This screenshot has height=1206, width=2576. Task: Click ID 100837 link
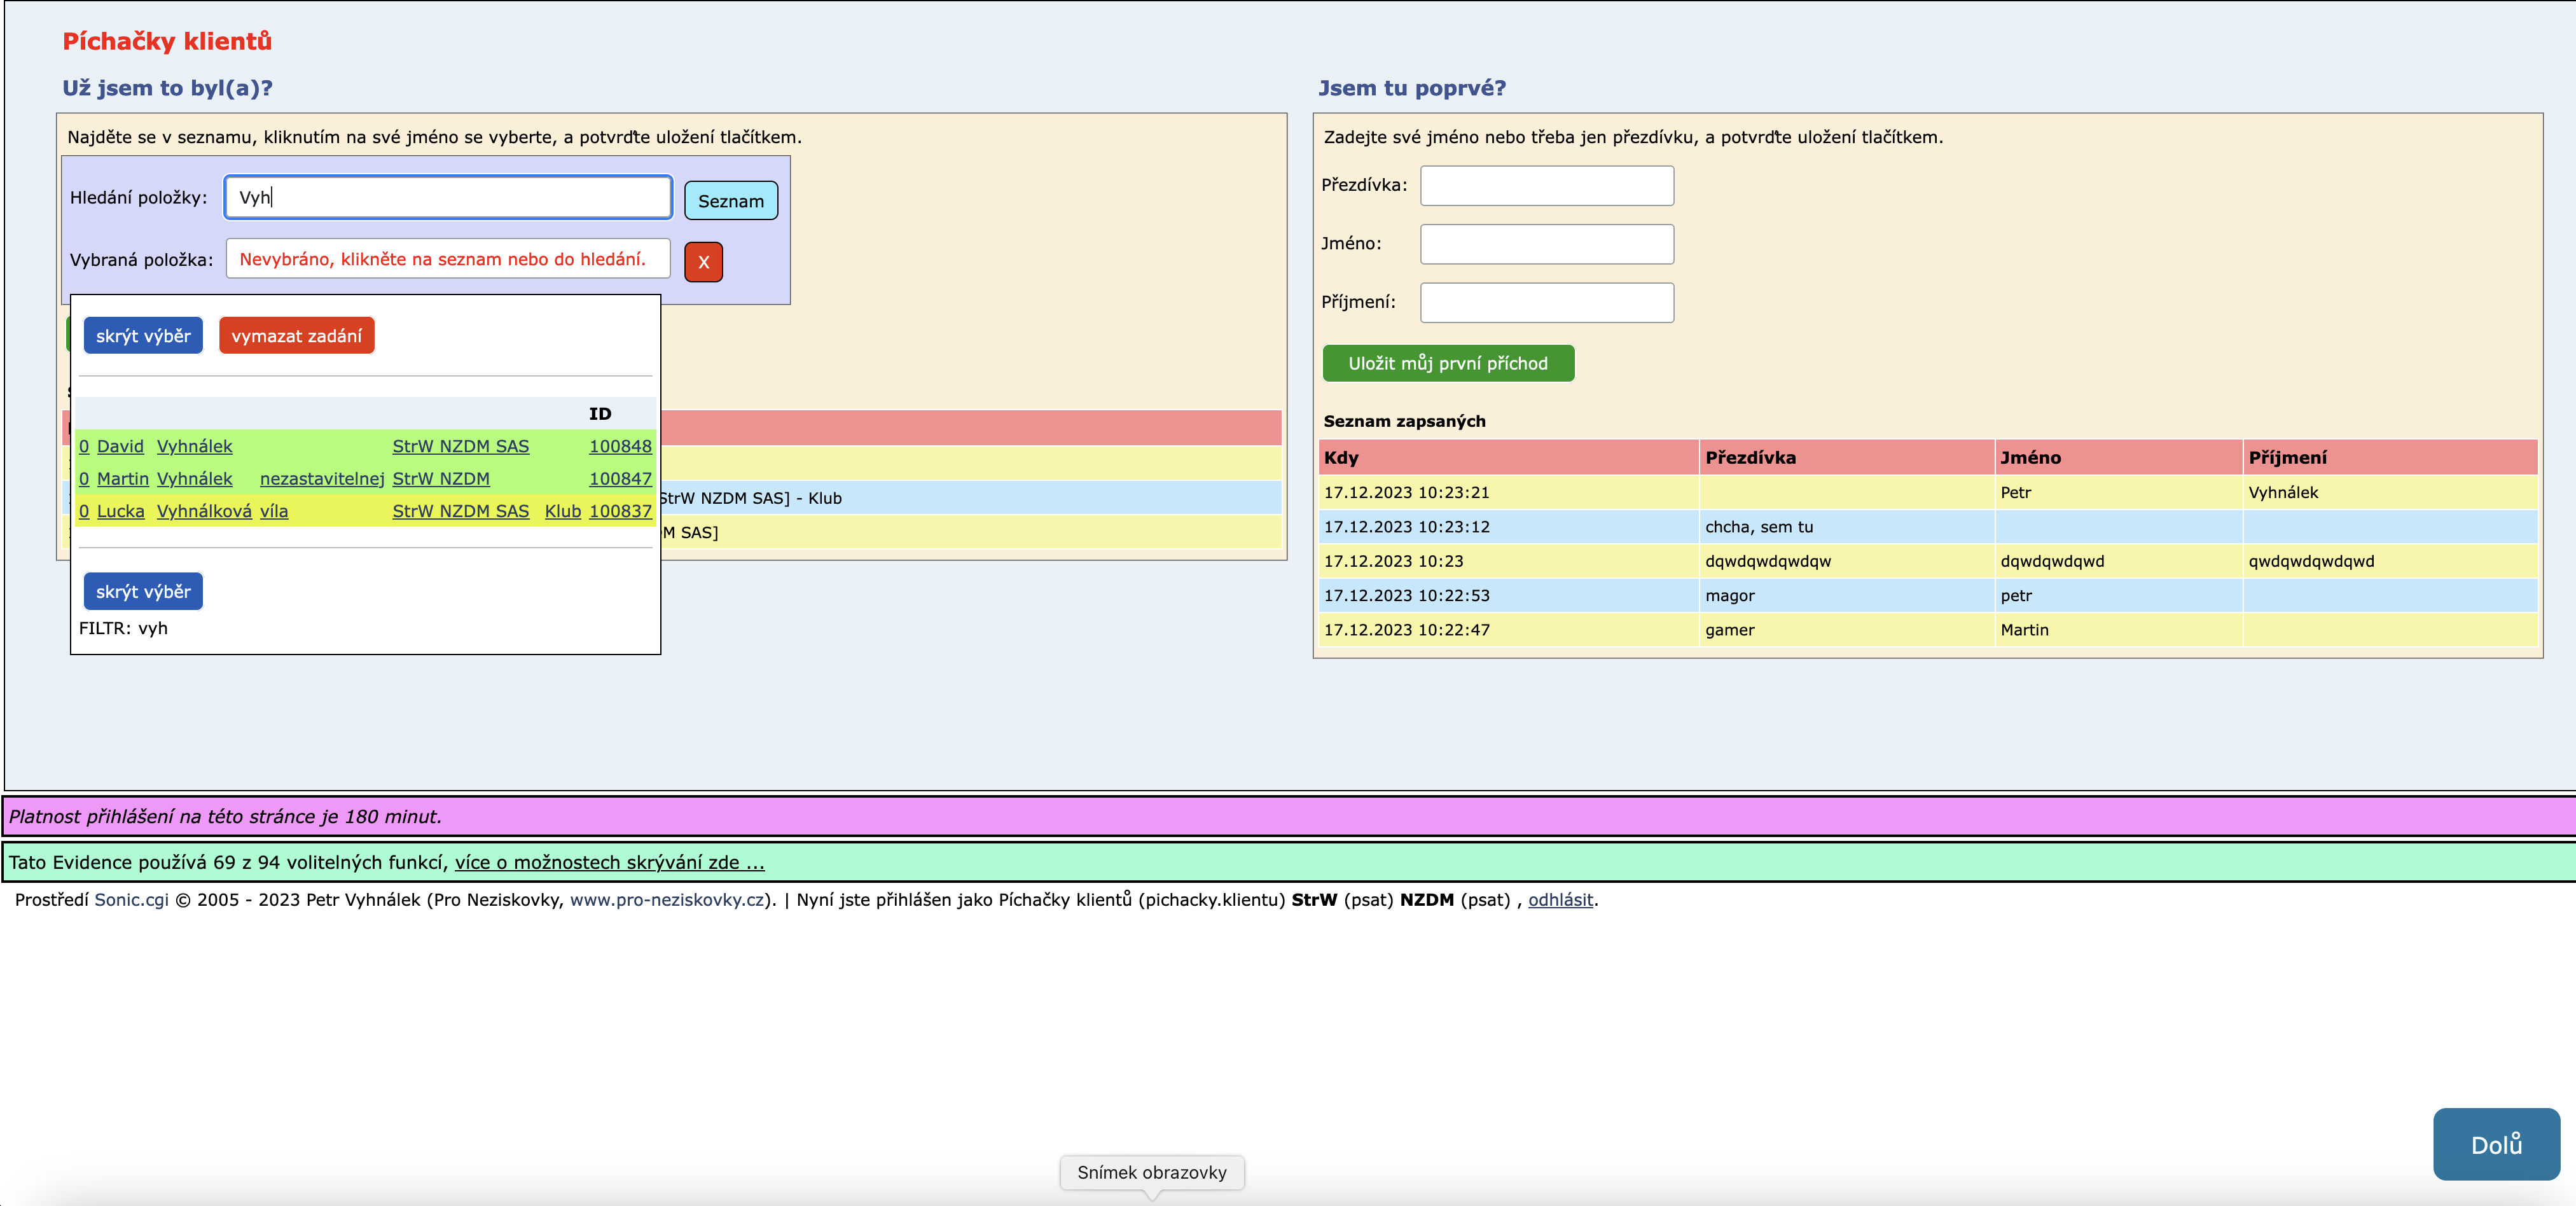pyautogui.click(x=619, y=511)
